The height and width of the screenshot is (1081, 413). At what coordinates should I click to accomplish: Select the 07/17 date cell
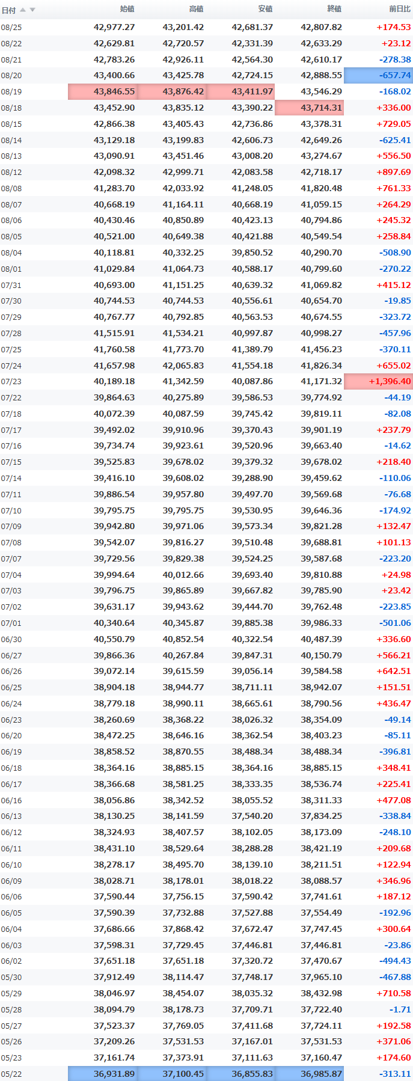pos(11,430)
